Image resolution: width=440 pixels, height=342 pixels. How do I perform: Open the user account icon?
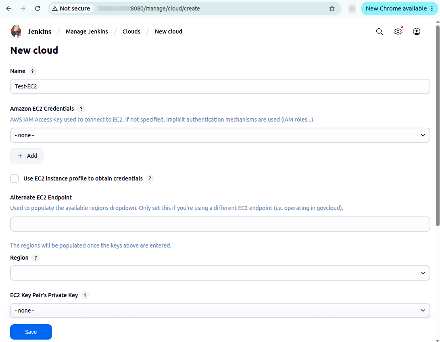417,31
